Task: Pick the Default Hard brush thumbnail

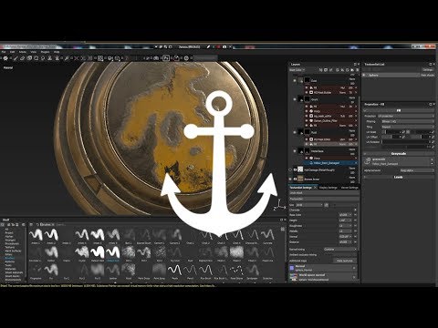Action: (98, 253)
